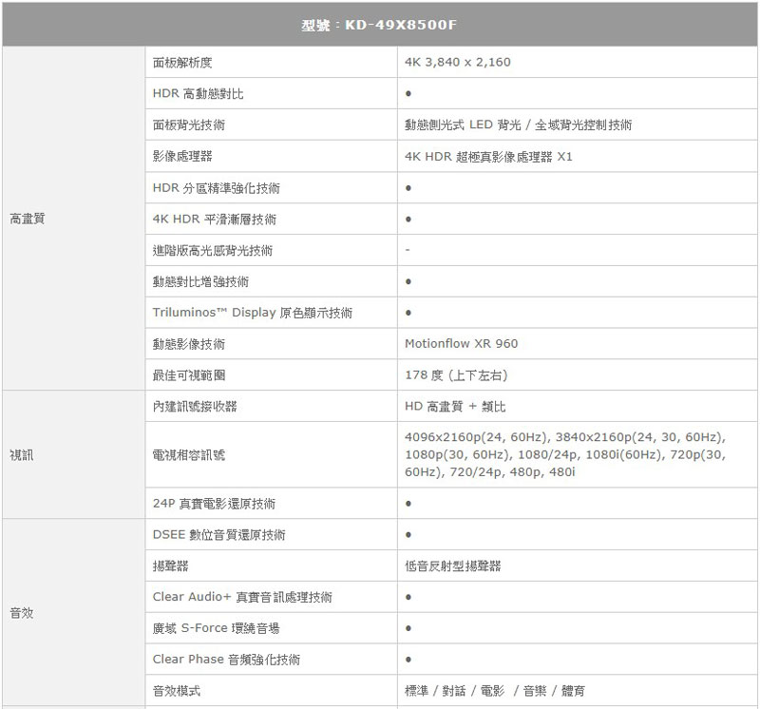Click the 廣域 S-Force 環繞音場 label
Image resolution: width=760 pixels, height=709 pixels.
[x=217, y=628]
